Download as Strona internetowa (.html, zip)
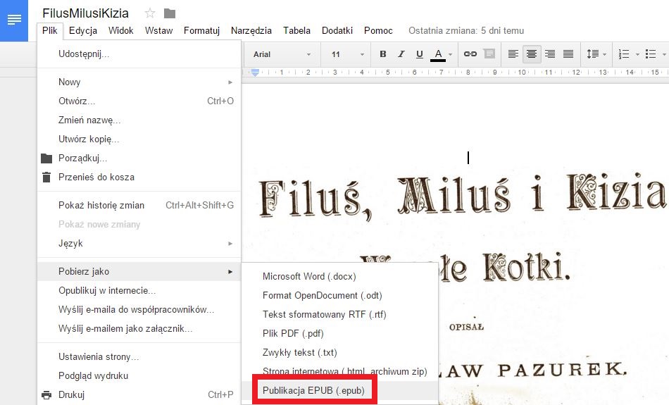Screen dimensions: 669x405 click(340, 371)
